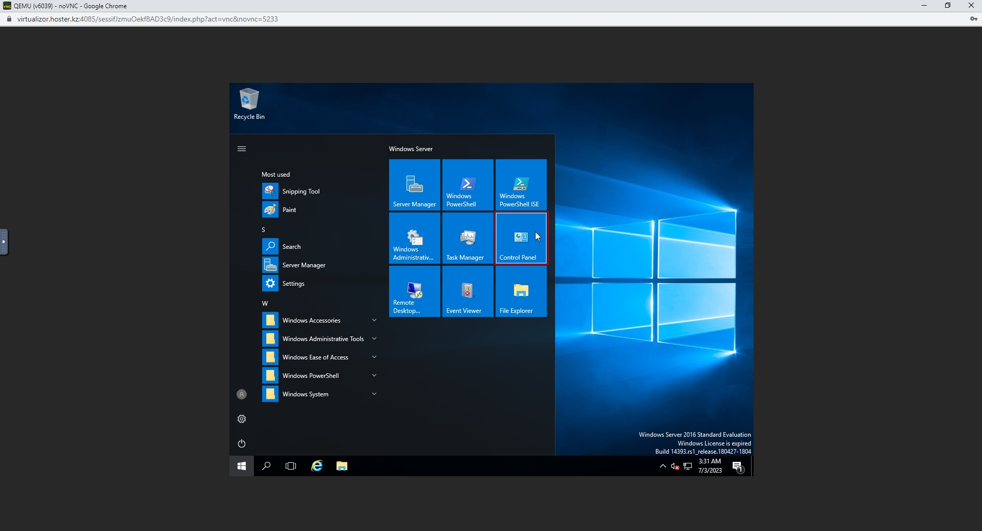
Task: Open File Explorer from the taskbar
Action: [342, 466]
